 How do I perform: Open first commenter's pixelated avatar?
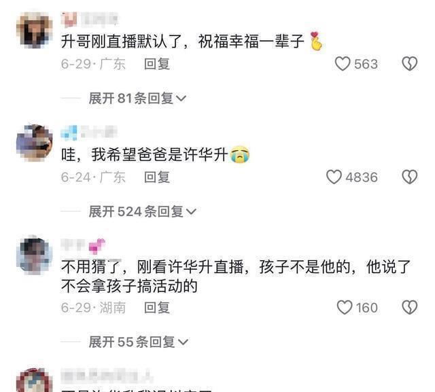pyautogui.click(x=35, y=30)
